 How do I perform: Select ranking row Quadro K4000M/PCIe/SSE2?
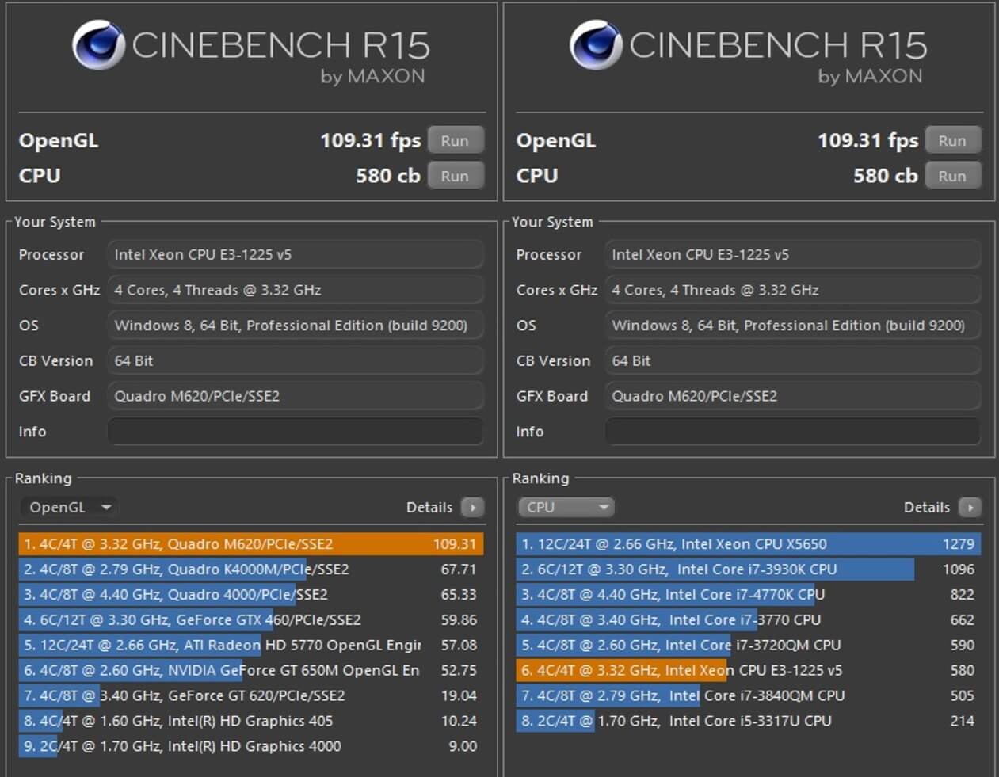click(250, 569)
